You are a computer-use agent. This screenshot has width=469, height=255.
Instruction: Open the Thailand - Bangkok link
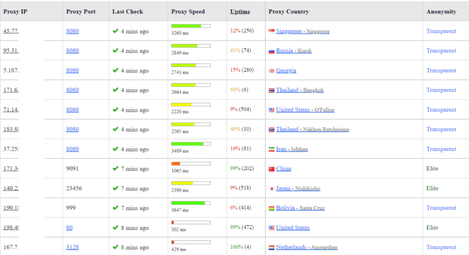tap(300, 90)
